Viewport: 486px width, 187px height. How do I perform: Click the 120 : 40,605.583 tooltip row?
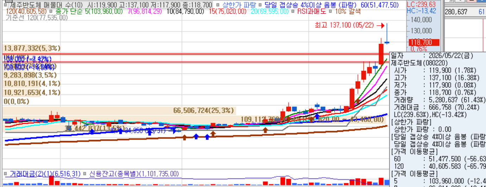click(x=439, y=166)
